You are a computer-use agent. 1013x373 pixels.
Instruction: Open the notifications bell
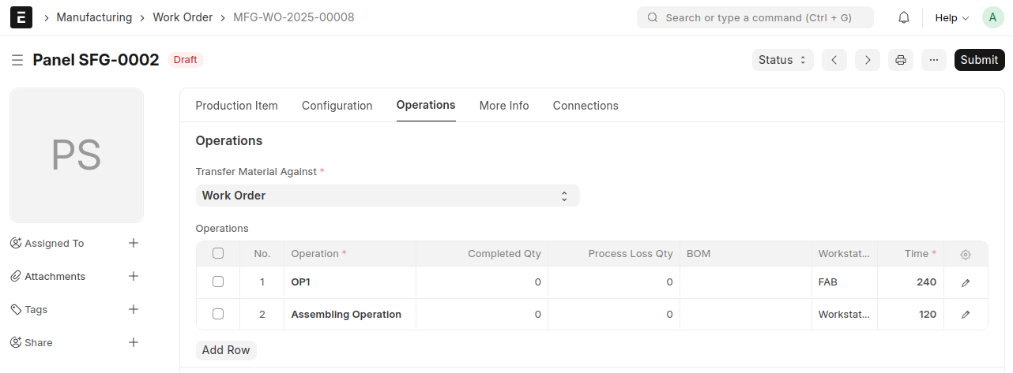(x=904, y=17)
